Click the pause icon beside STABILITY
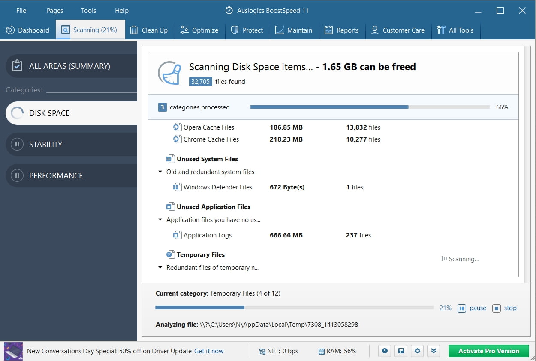536x361 pixels. click(17, 144)
